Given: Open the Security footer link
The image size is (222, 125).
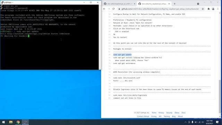Looking at the screenshot, I should pyautogui.click(x=169, y=112).
